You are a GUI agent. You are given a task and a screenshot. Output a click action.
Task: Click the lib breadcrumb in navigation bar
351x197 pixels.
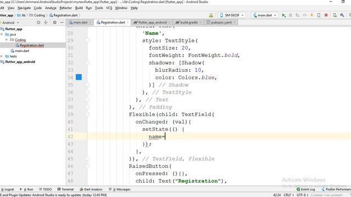[x=21, y=15]
